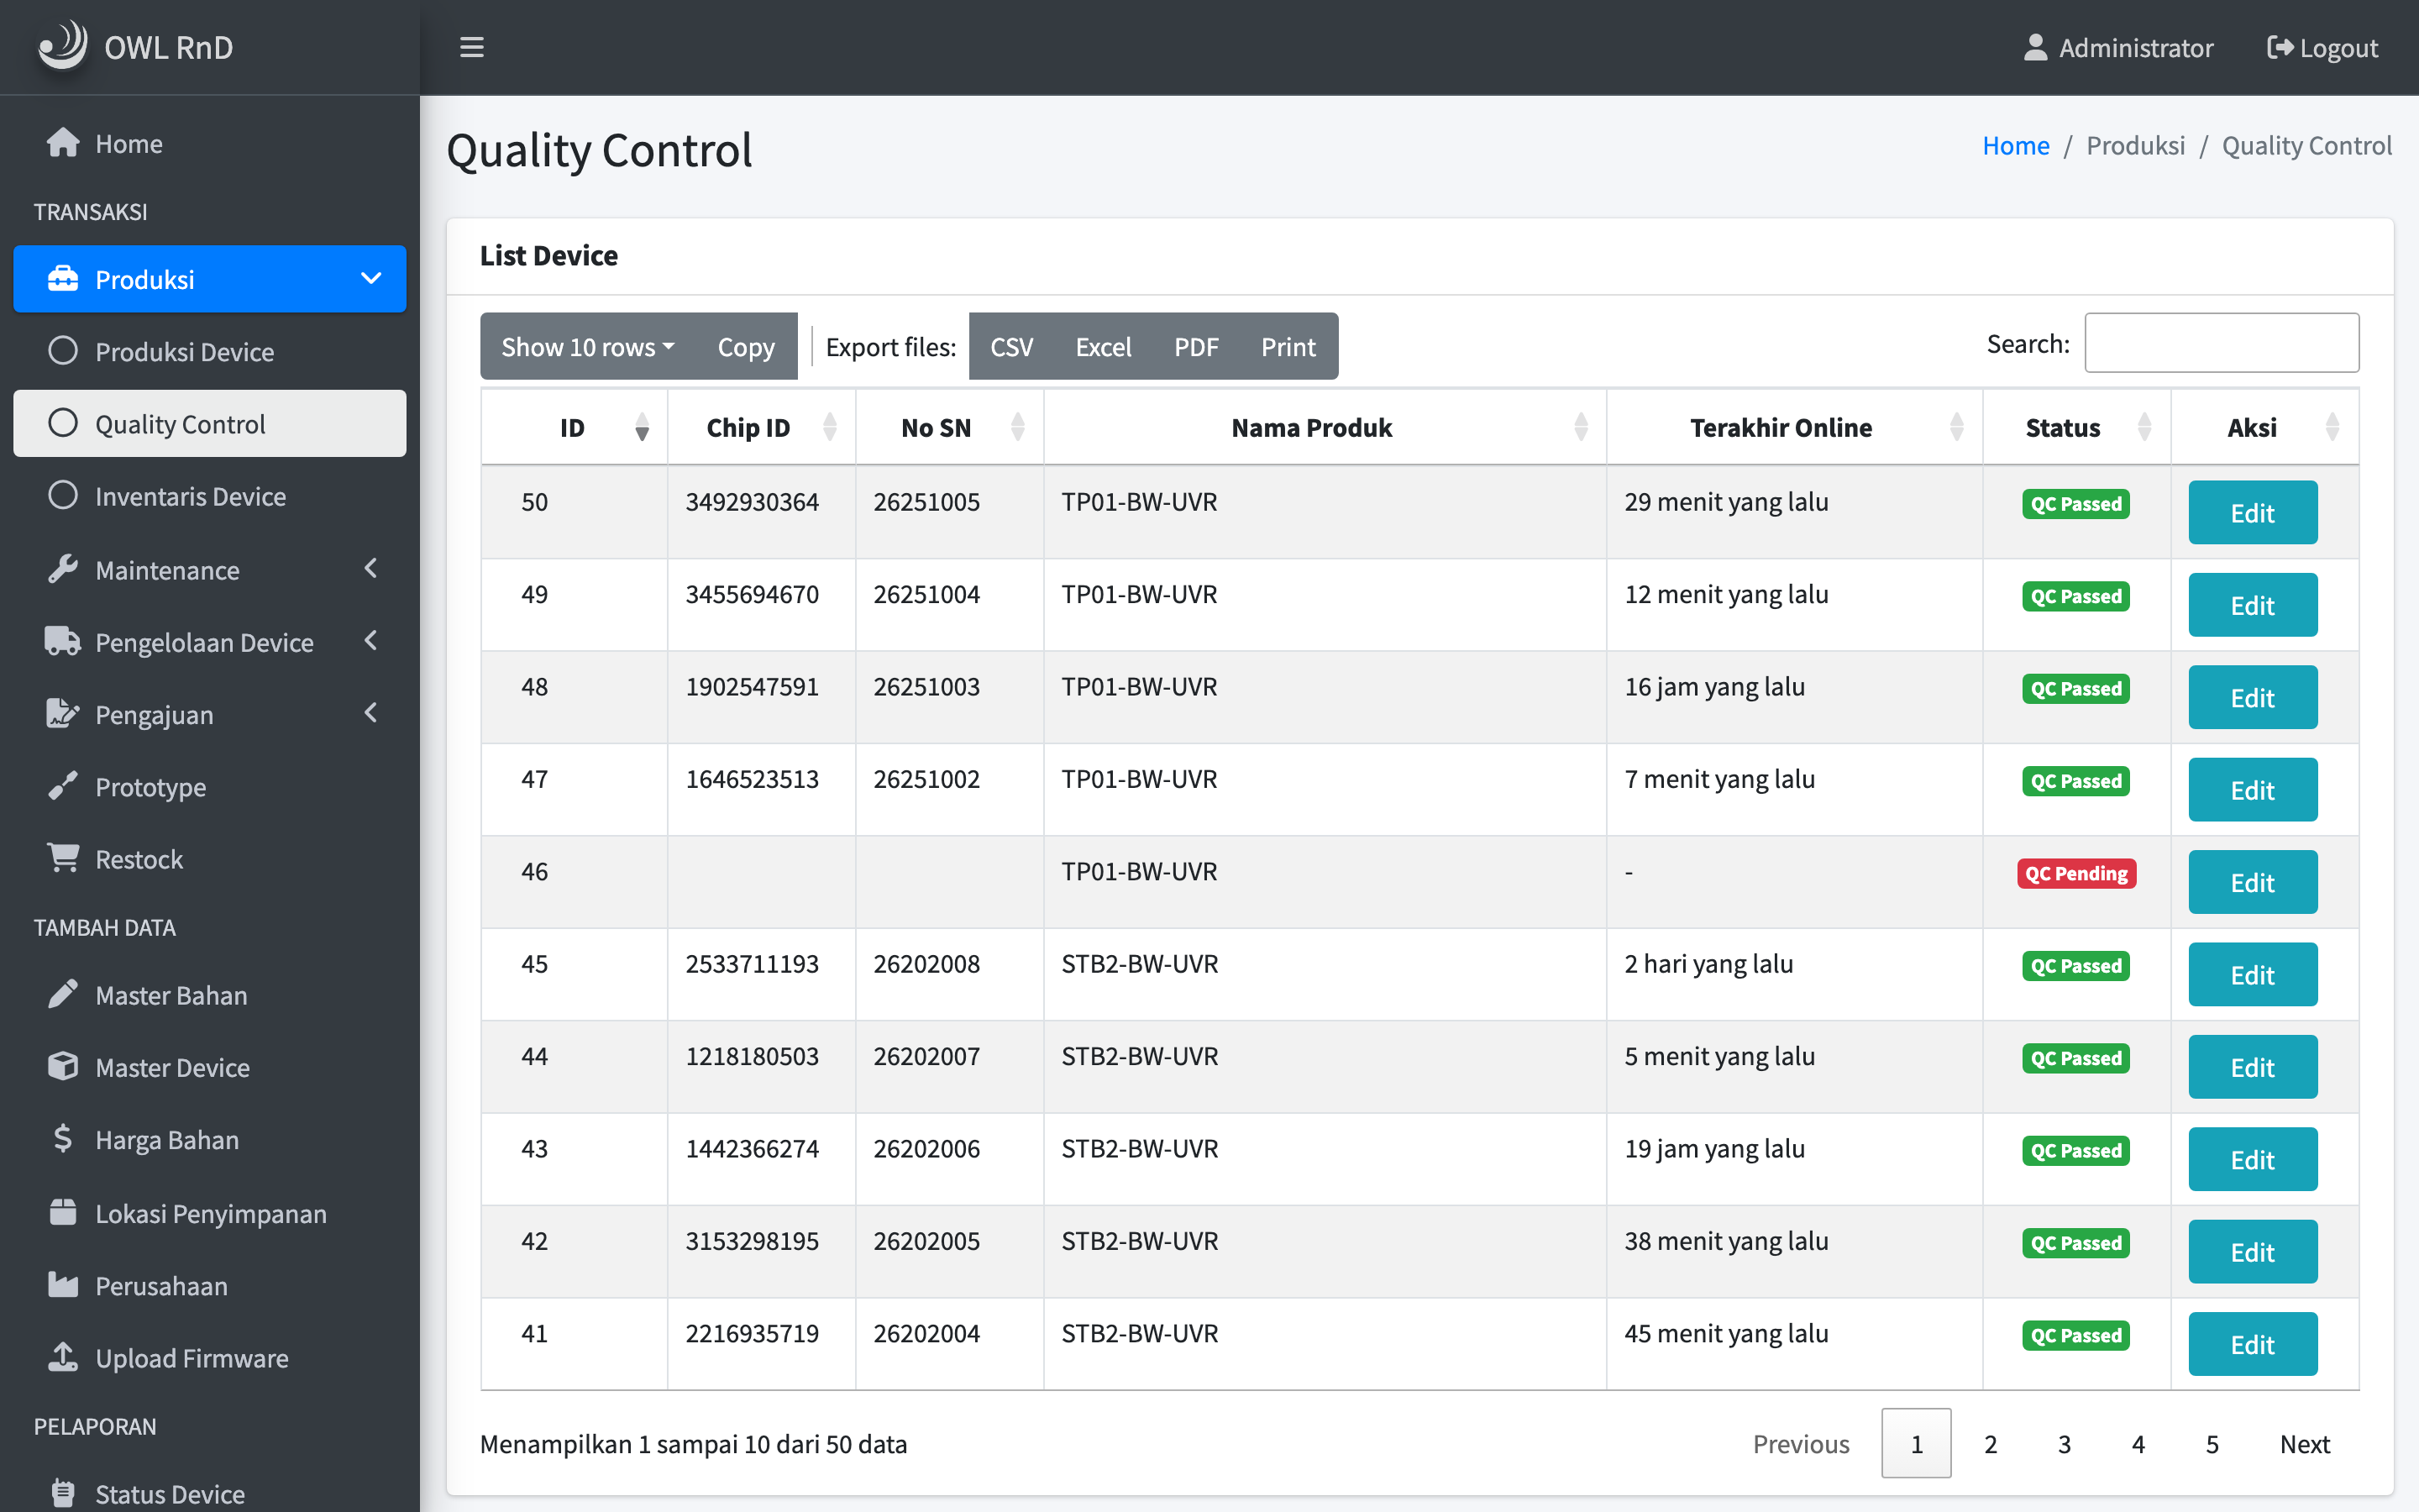
Task: Sort table by ID column
Action: [x=574, y=427]
